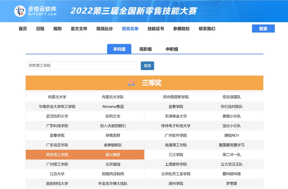
Task: Open the 首页 menu item
Action: click(23, 29)
